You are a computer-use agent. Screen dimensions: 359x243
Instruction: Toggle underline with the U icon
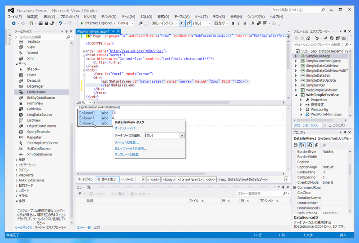coord(245,23)
